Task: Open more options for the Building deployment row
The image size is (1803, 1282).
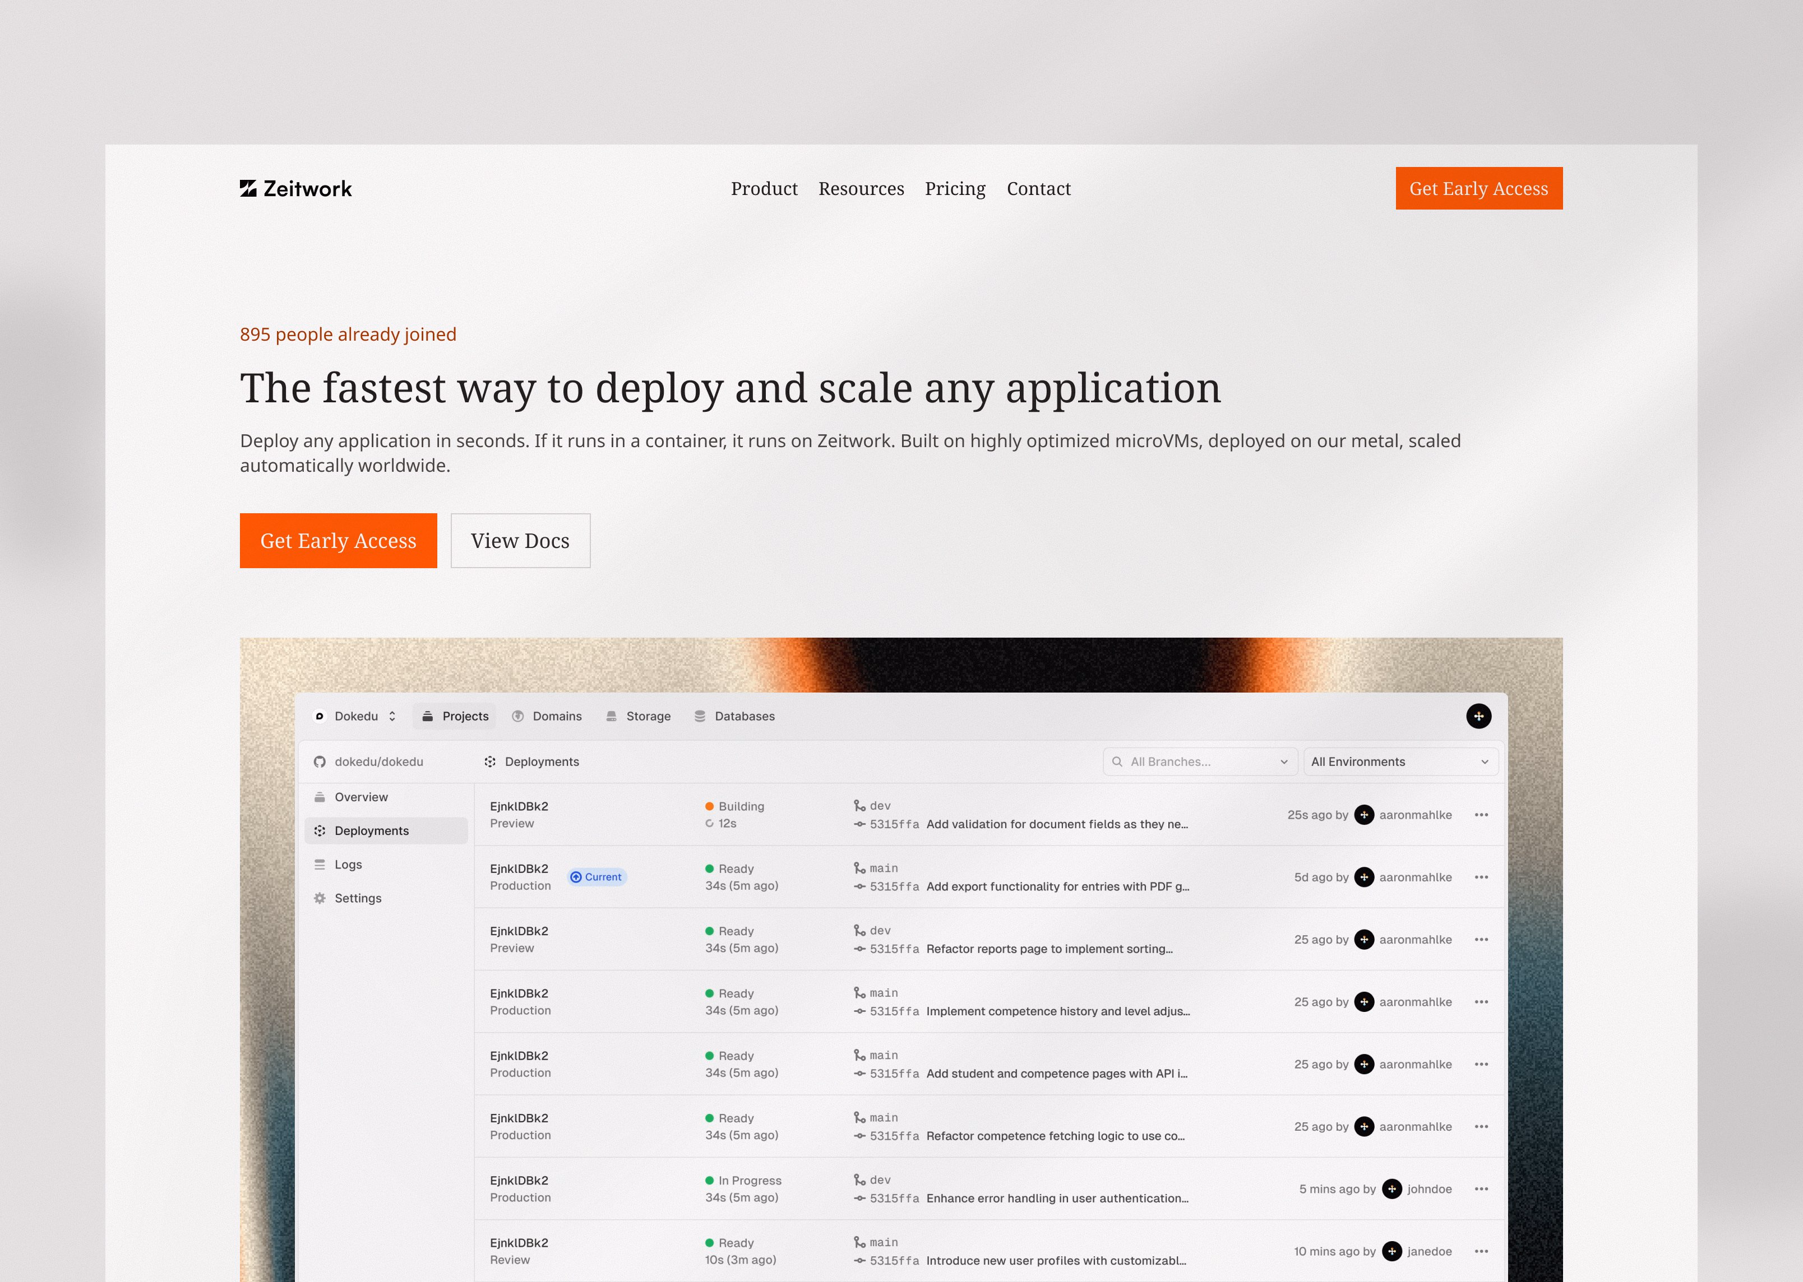Action: coord(1482,815)
